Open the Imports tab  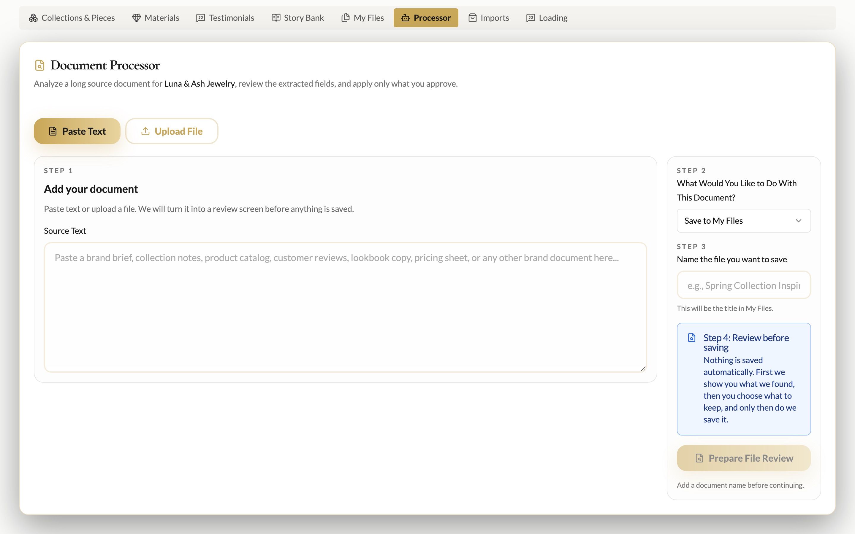[489, 18]
